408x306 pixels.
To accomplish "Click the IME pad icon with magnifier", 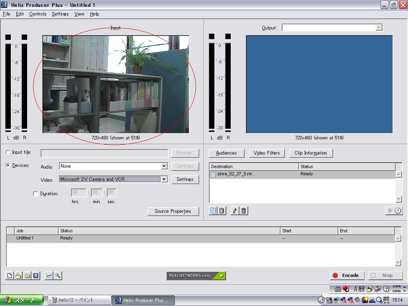I will tap(369, 289).
